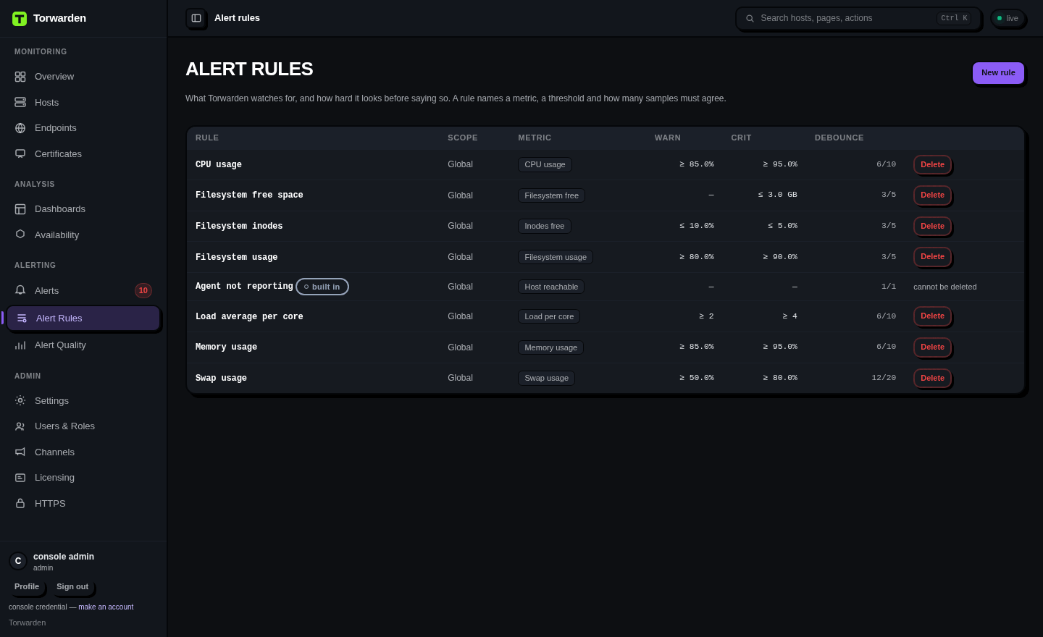Click the Sign out button
Viewport: 1043px width, 637px height.
(x=72, y=587)
